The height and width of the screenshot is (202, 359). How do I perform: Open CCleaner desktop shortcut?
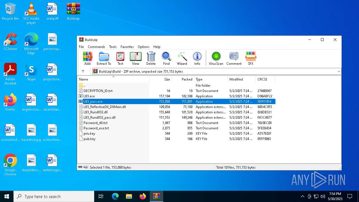[x=10, y=42]
